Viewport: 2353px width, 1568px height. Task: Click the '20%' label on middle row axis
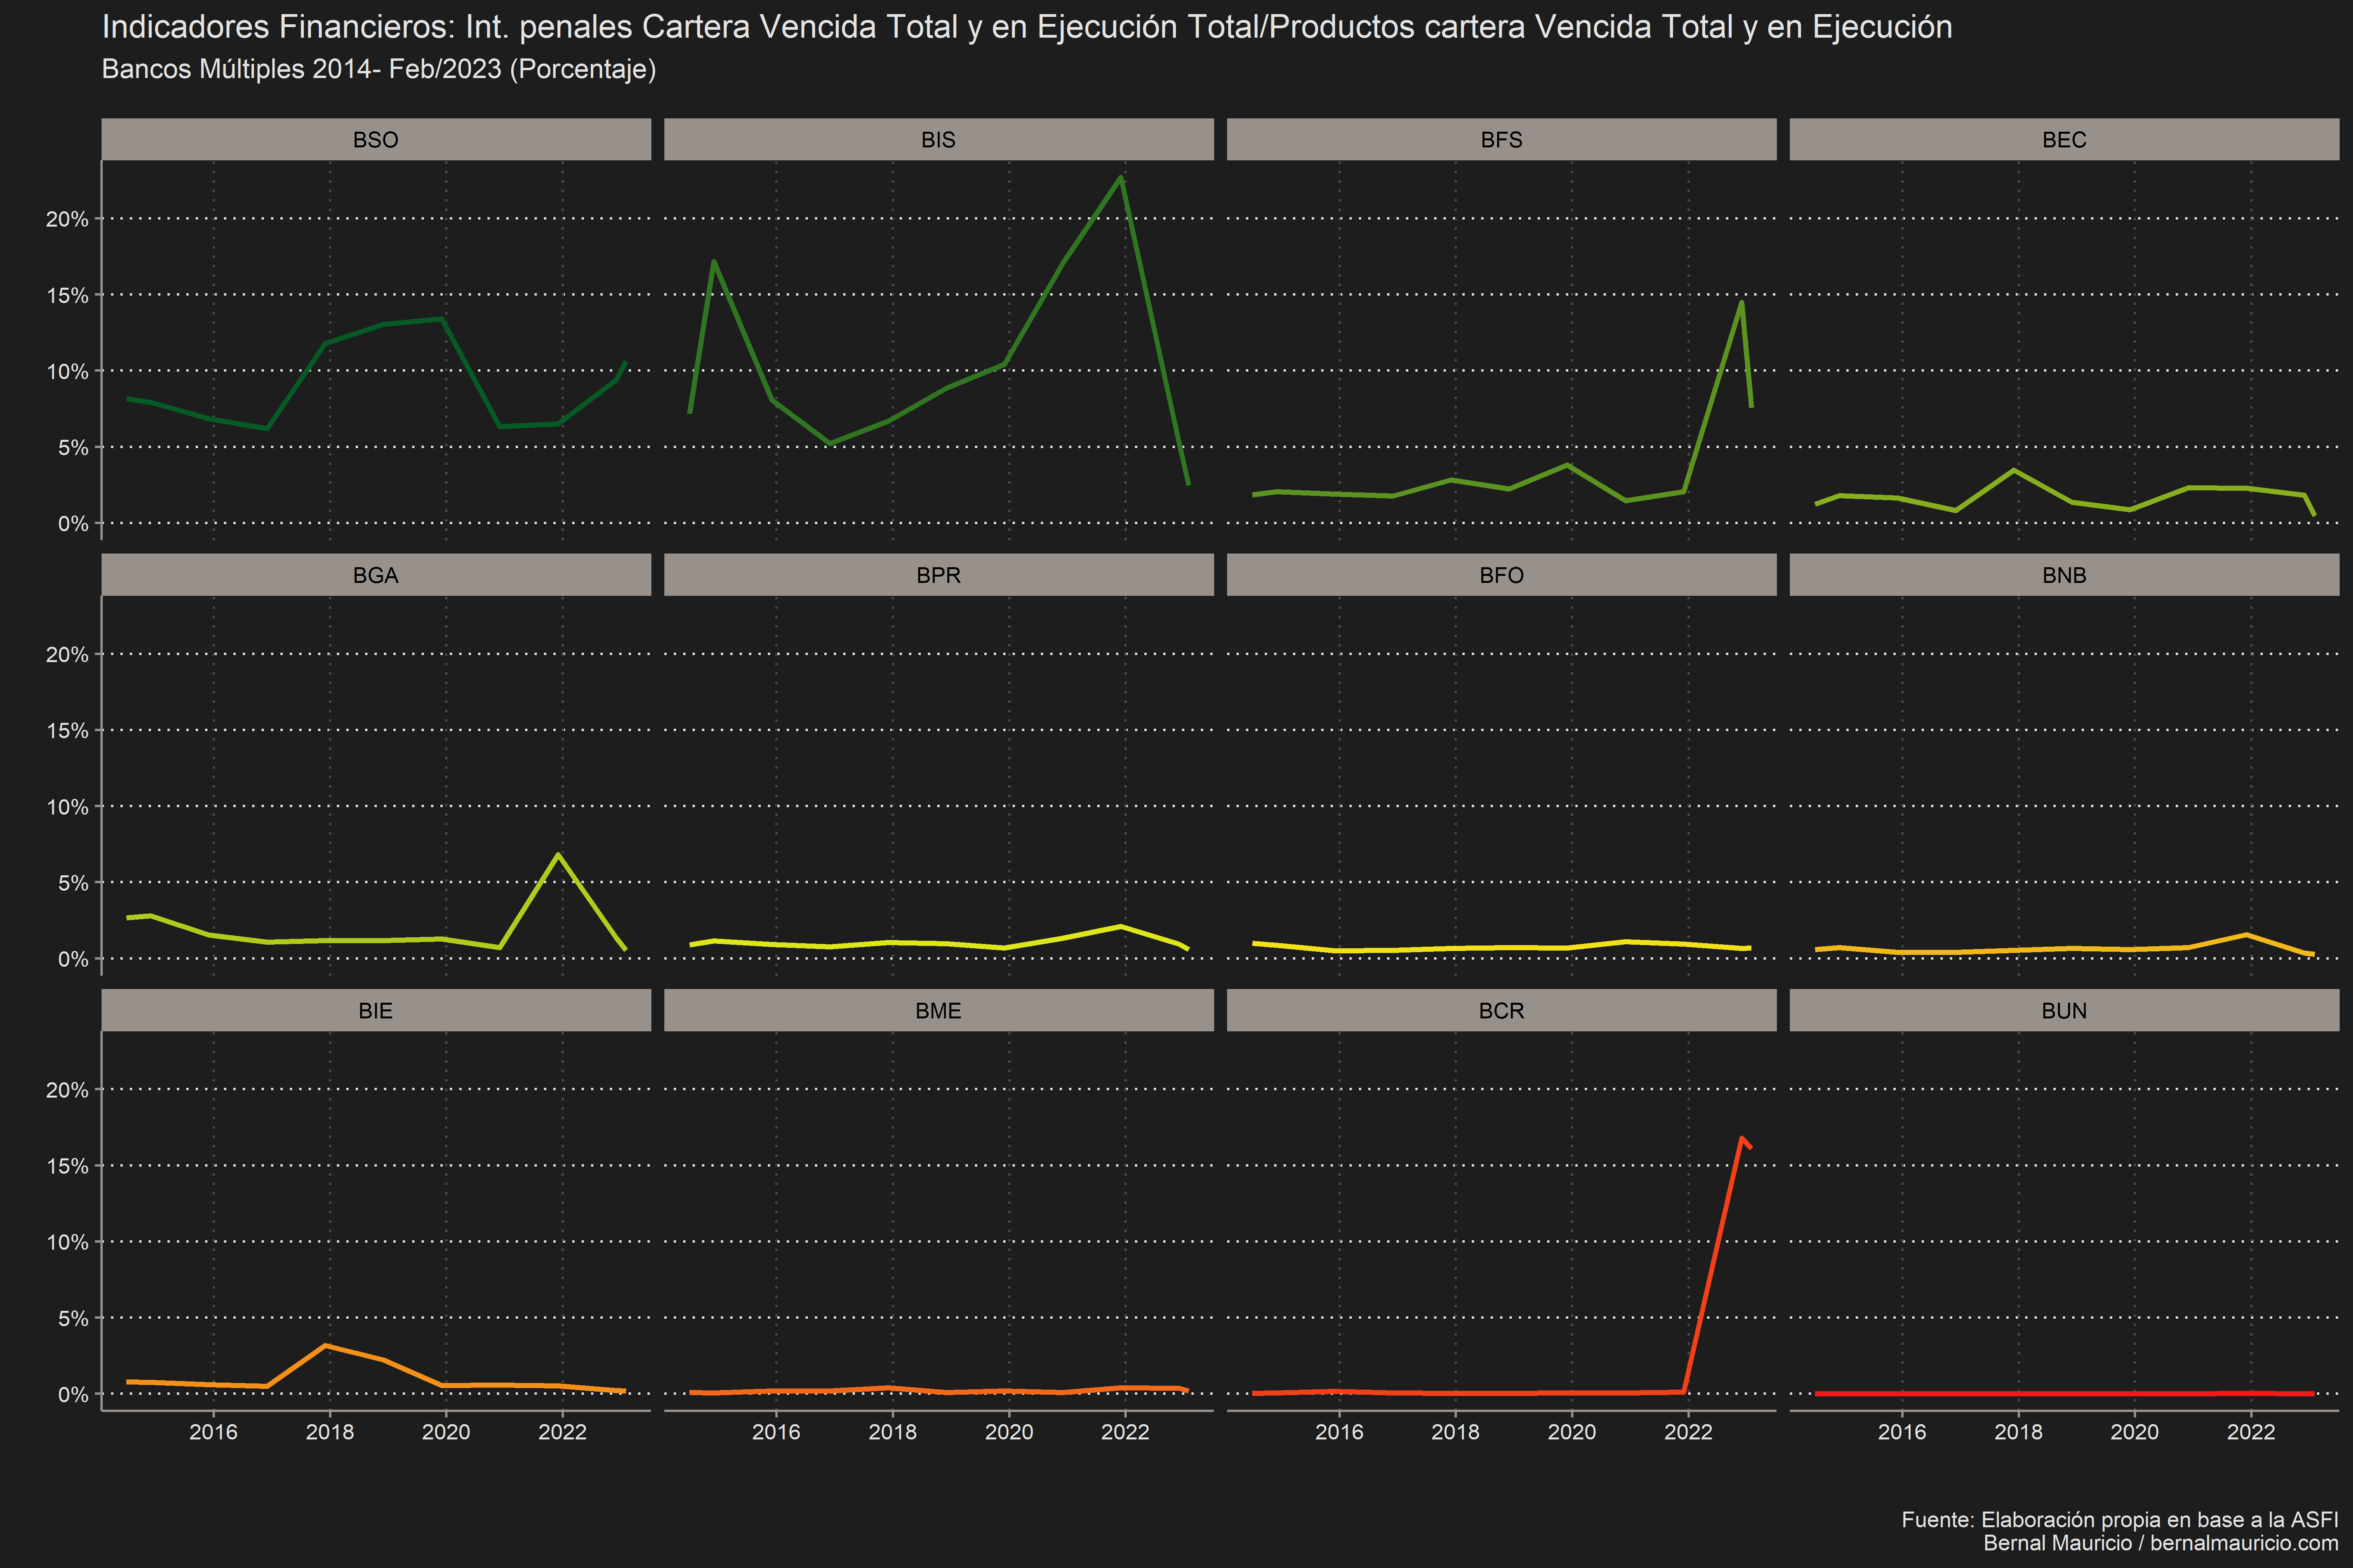tap(67, 654)
